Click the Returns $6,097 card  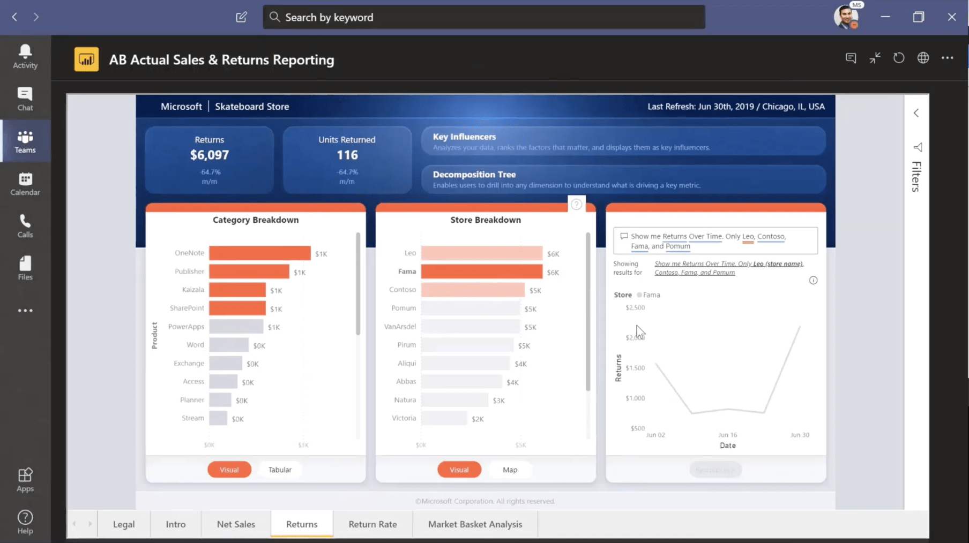pyautogui.click(x=210, y=160)
